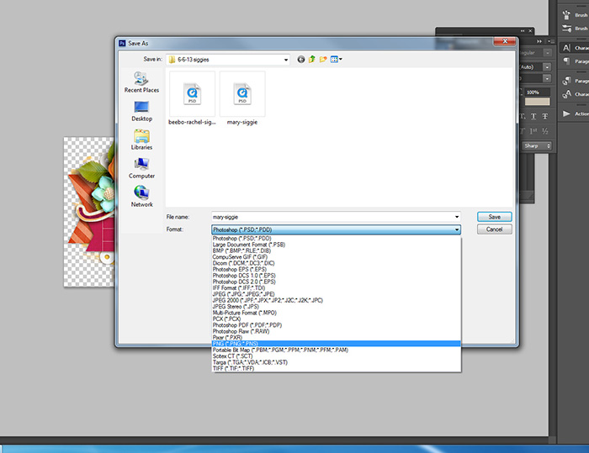Choose Portable Bit Map format option
Screen dimensions: 589x453
tap(336, 350)
